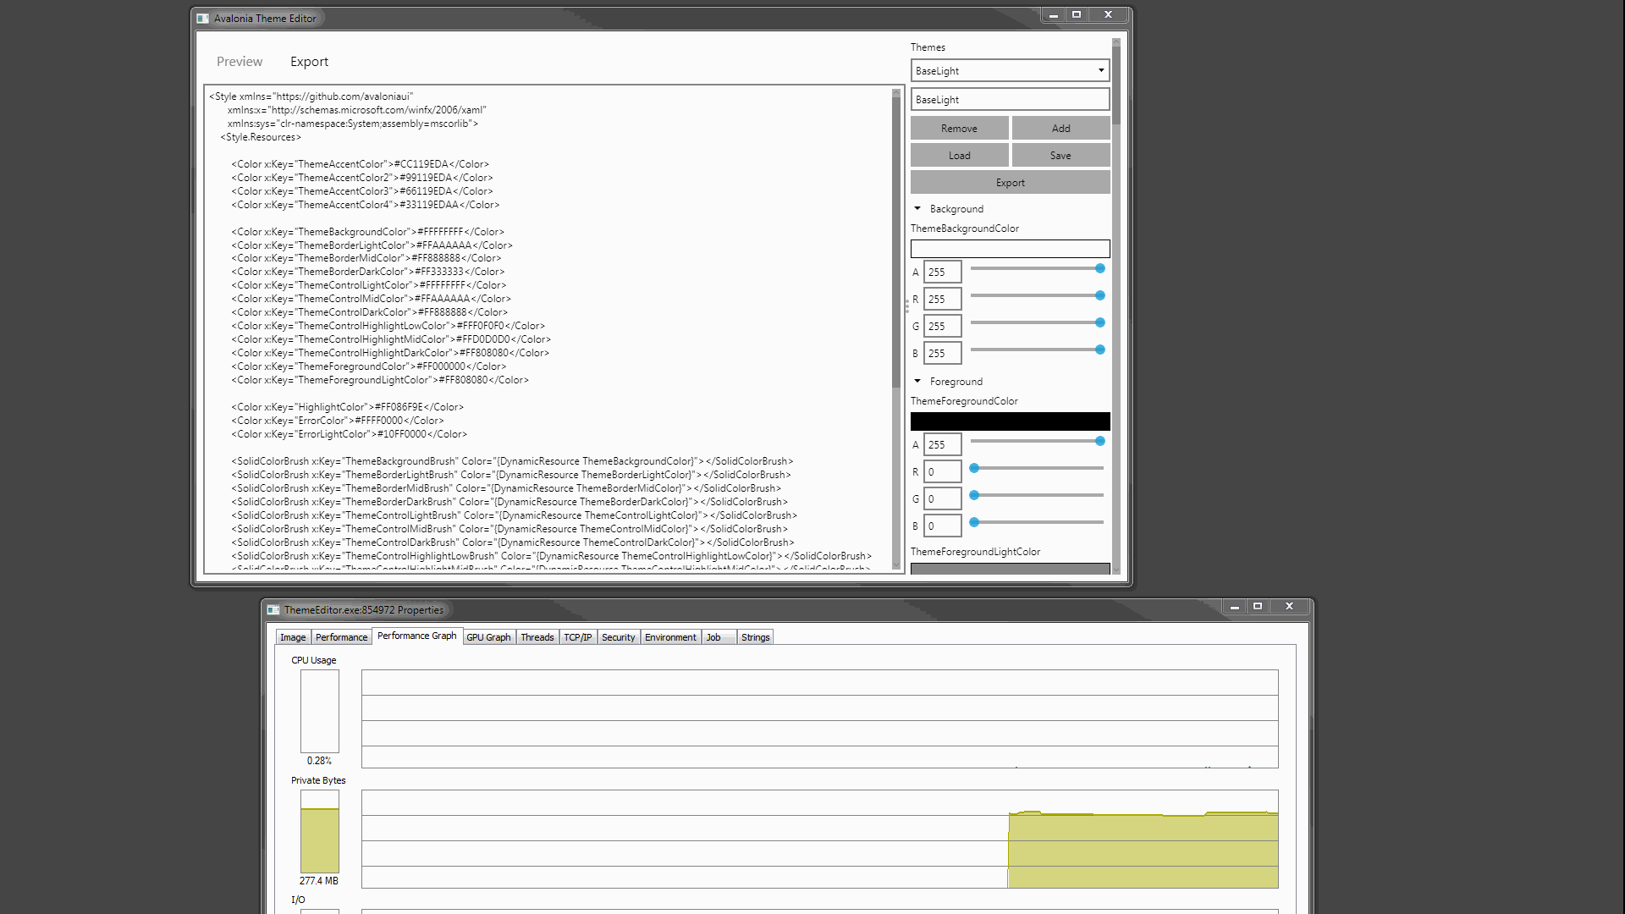This screenshot has width=1625, height=914.
Task: Select the Export tab in the theme editor
Action: click(x=308, y=61)
